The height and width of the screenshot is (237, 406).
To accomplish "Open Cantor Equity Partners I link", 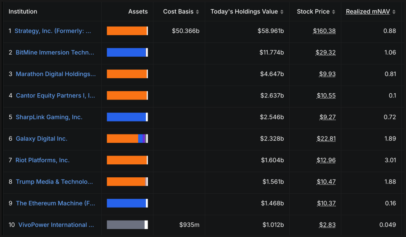I will (55, 95).
